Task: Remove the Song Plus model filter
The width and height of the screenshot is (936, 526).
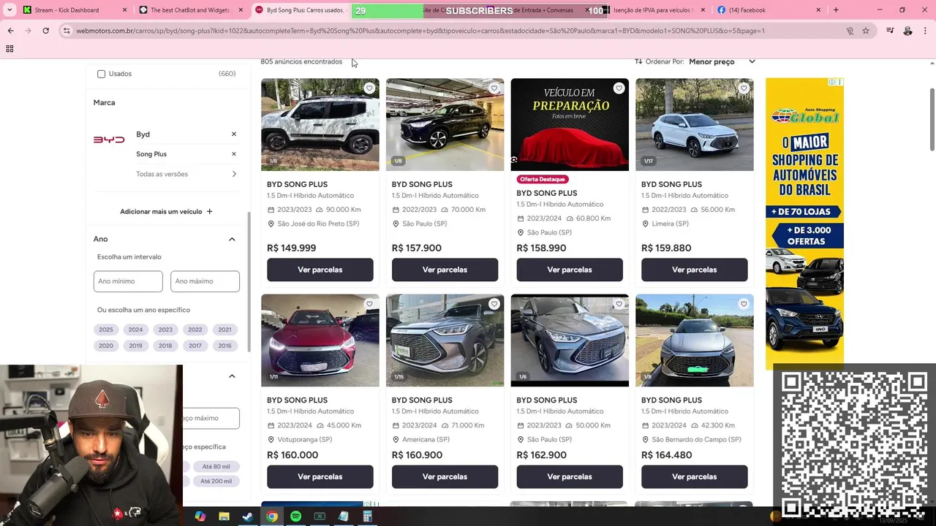Action: point(234,154)
